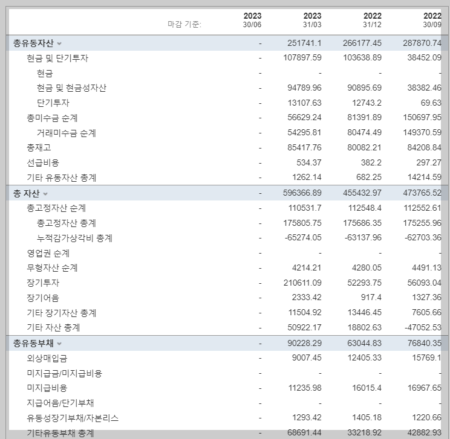Click the 총 자산 row heading

point(26,194)
